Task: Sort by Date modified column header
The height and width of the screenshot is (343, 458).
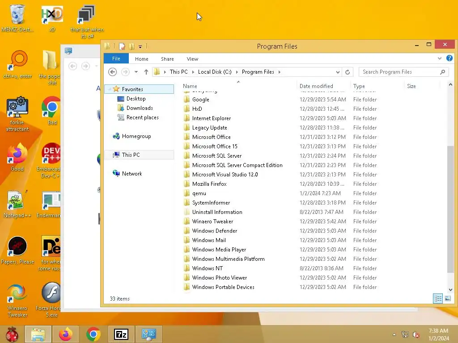Action: [x=323, y=86]
